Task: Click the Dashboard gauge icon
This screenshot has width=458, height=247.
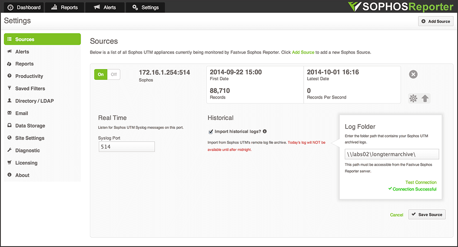Action: coord(10,7)
